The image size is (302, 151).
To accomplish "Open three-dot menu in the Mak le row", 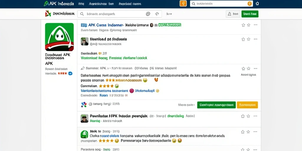I will coord(255,132).
